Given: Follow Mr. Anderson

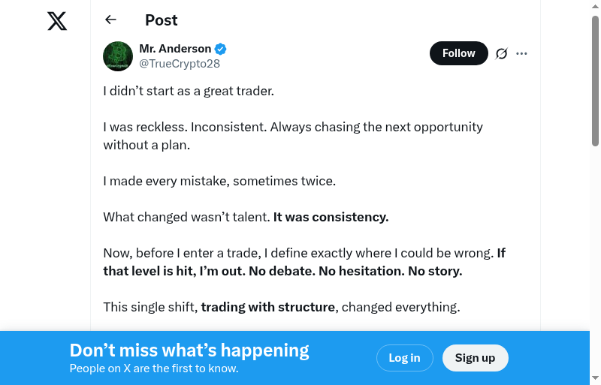Looking at the screenshot, I should (458, 53).
